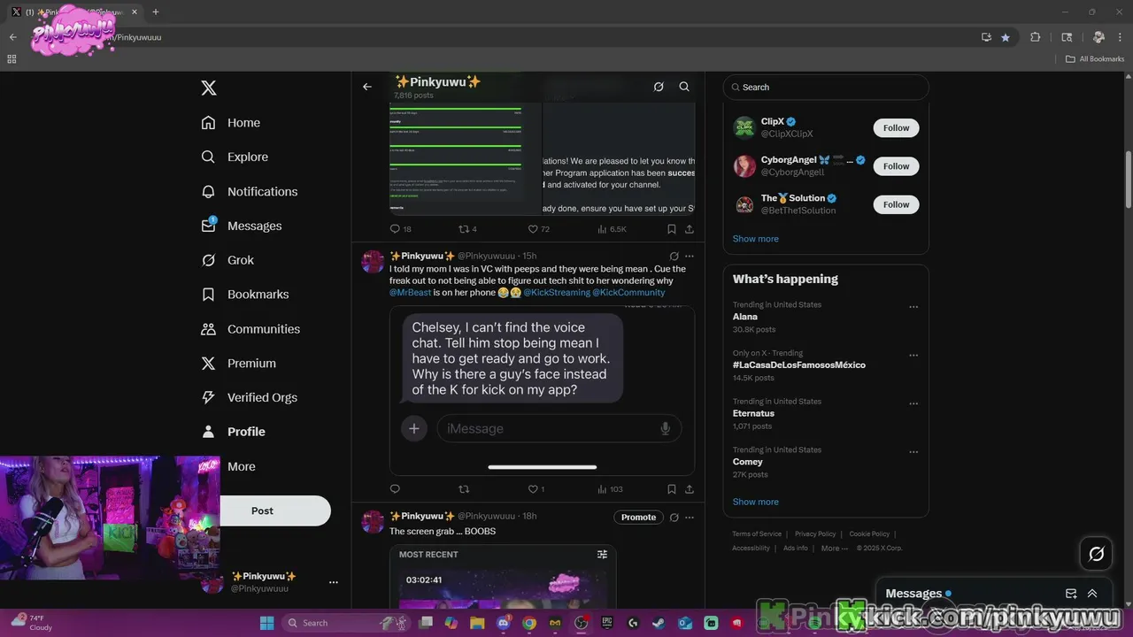Bookmark the mom voice chat post

click(x=672, y=489)
